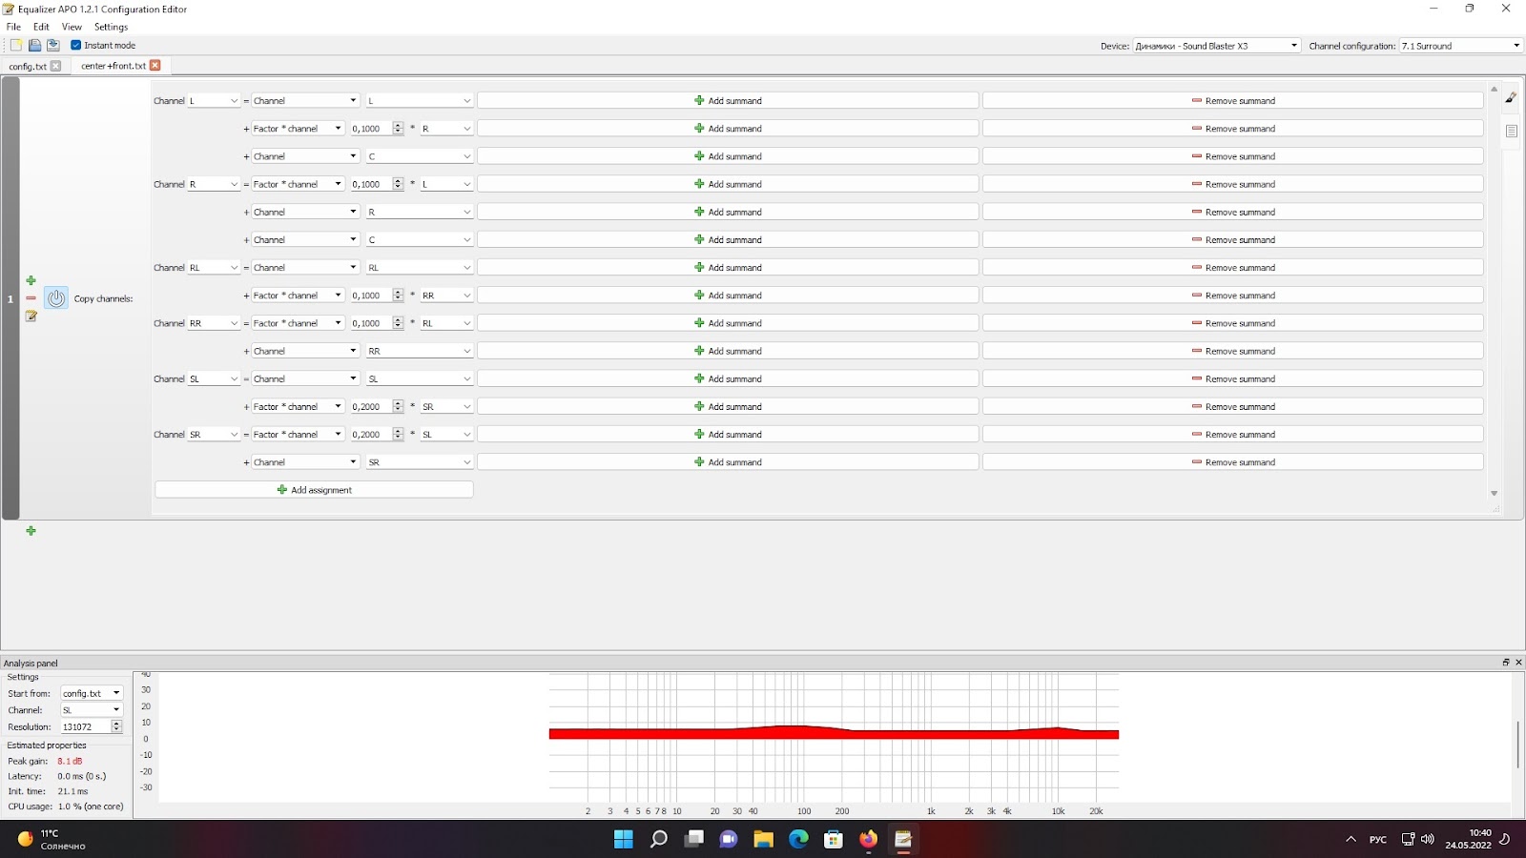Screen dimensions: 1526x858
Task: Click the edit text icon of filter 1
Action: [x=31, y=316]
